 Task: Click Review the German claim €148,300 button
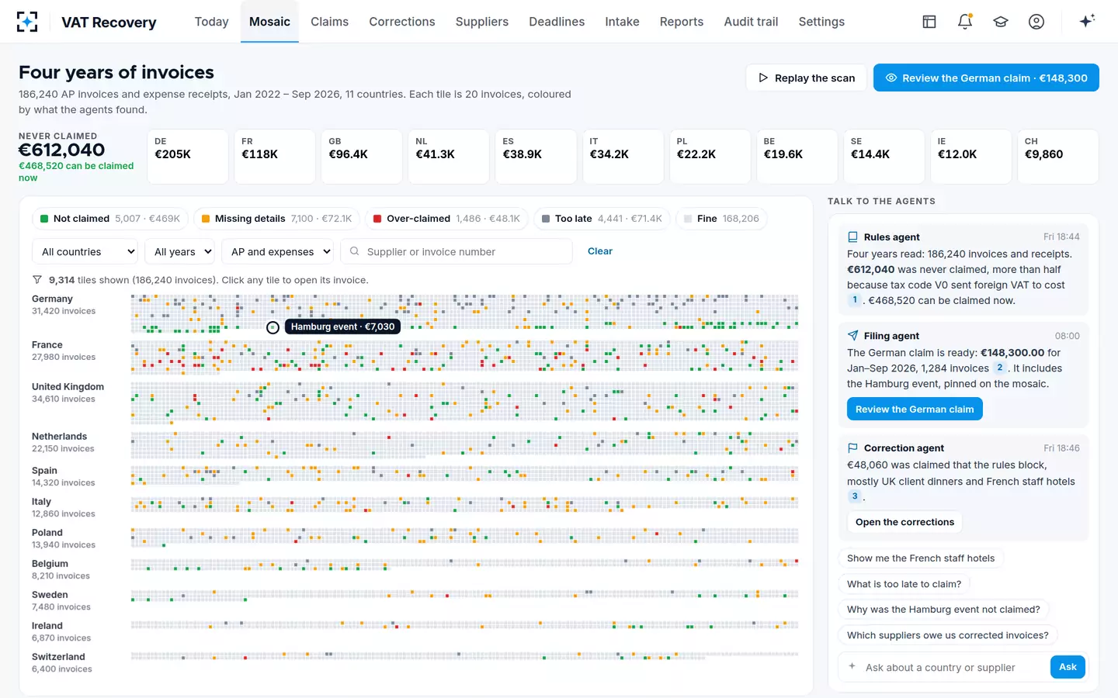pos(986,78)
